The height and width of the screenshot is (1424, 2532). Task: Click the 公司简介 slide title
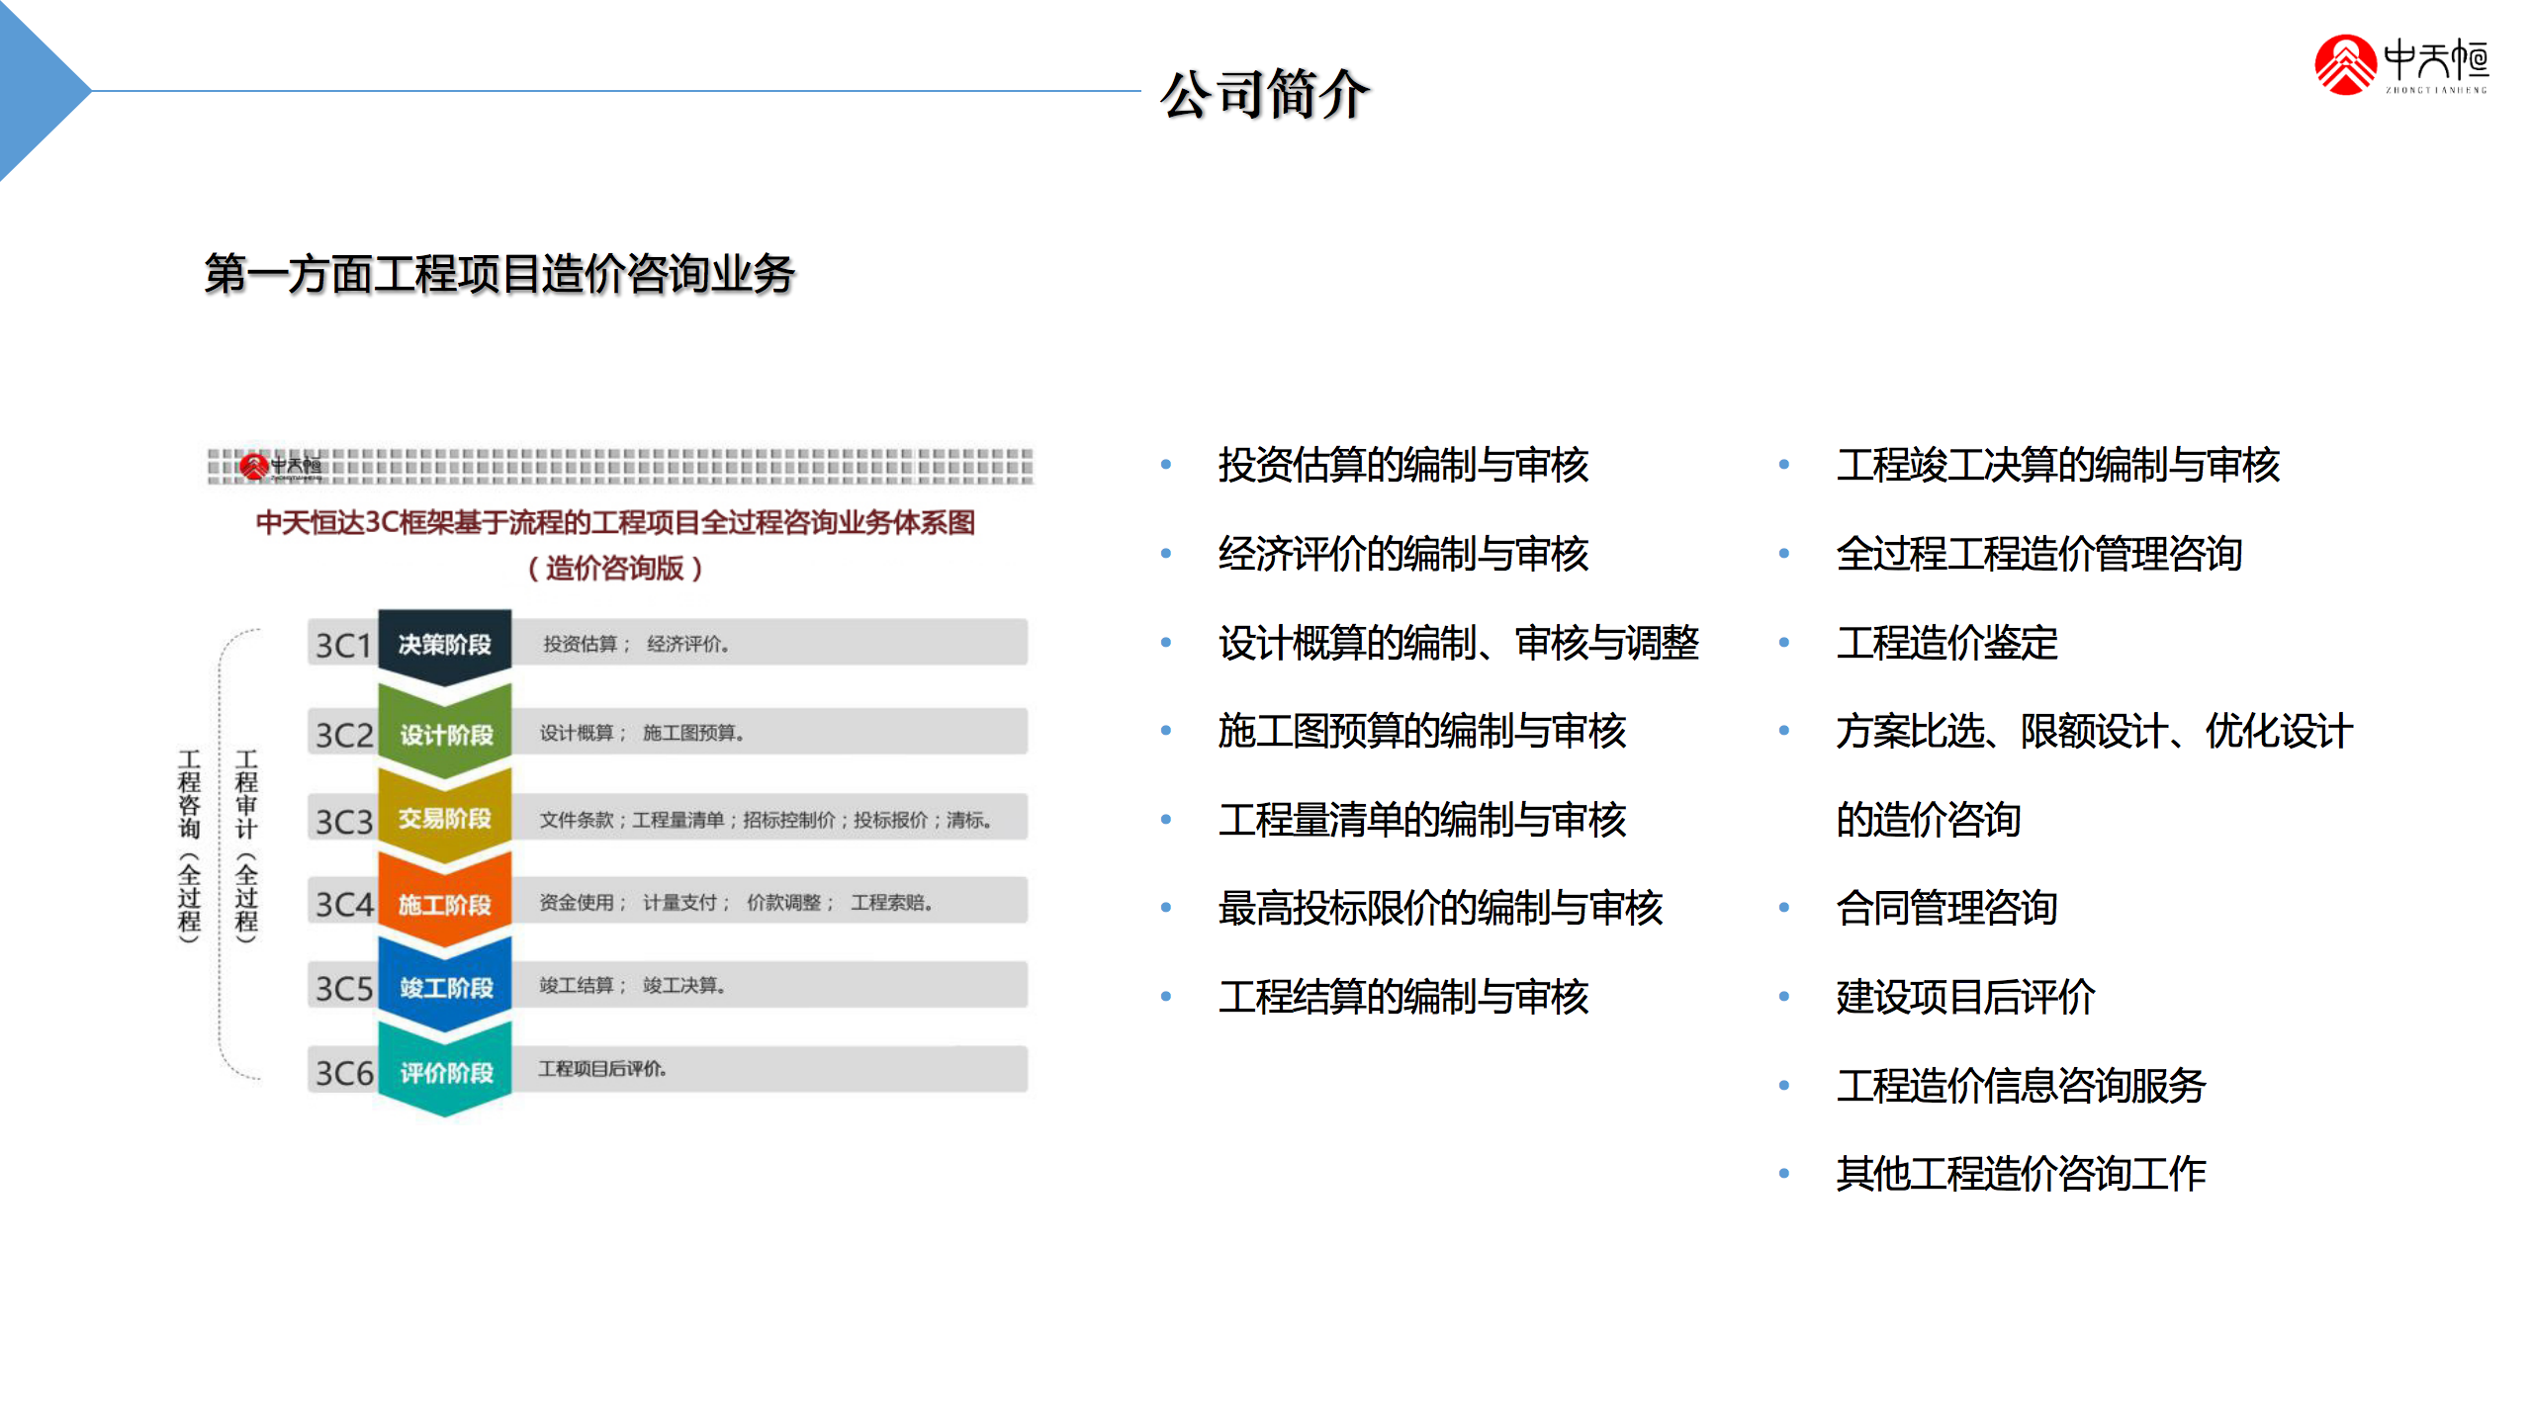point(1264,95)
